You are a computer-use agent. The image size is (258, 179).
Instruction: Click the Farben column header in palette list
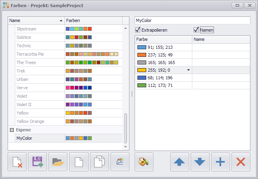(93, 20)
